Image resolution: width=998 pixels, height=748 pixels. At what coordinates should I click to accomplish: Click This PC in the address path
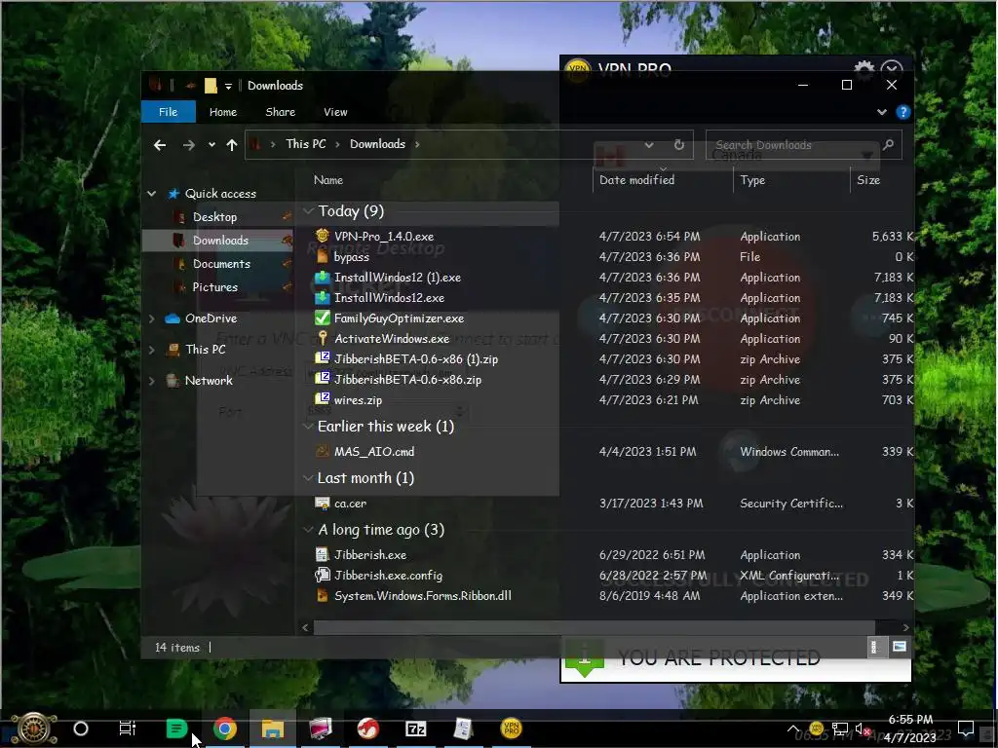305,144
